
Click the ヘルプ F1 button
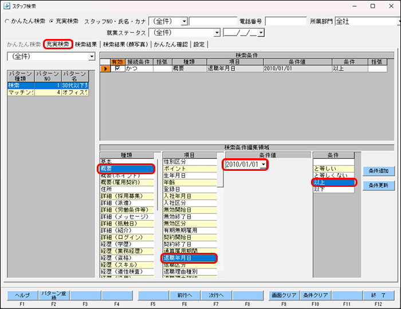[22, 295]
